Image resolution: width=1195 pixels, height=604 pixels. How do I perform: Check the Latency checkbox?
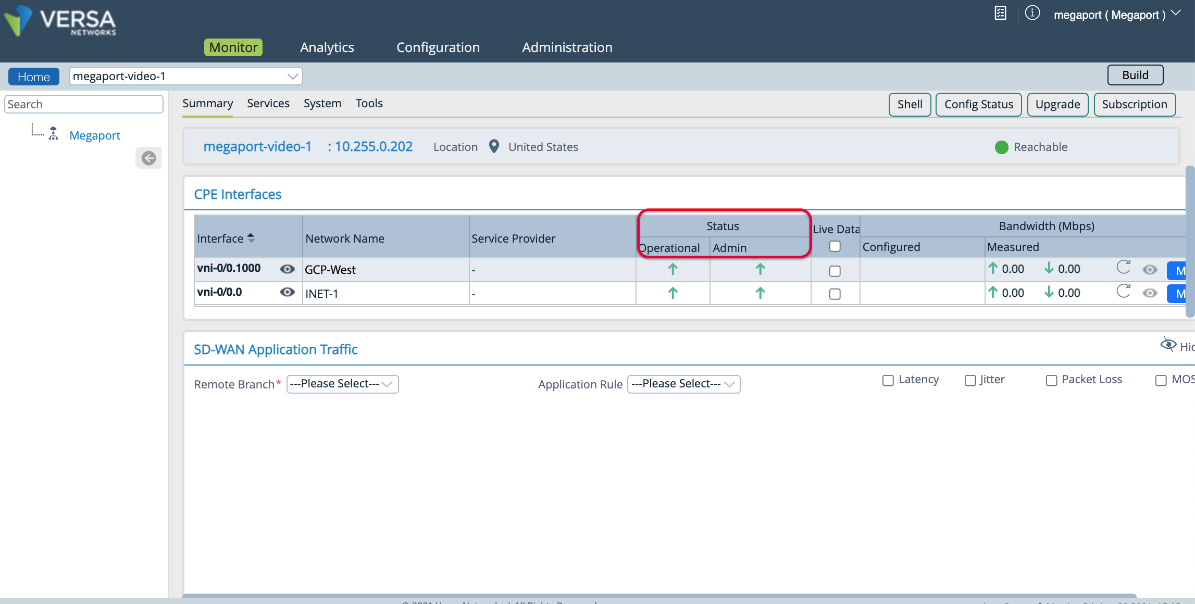coord(887,380)
